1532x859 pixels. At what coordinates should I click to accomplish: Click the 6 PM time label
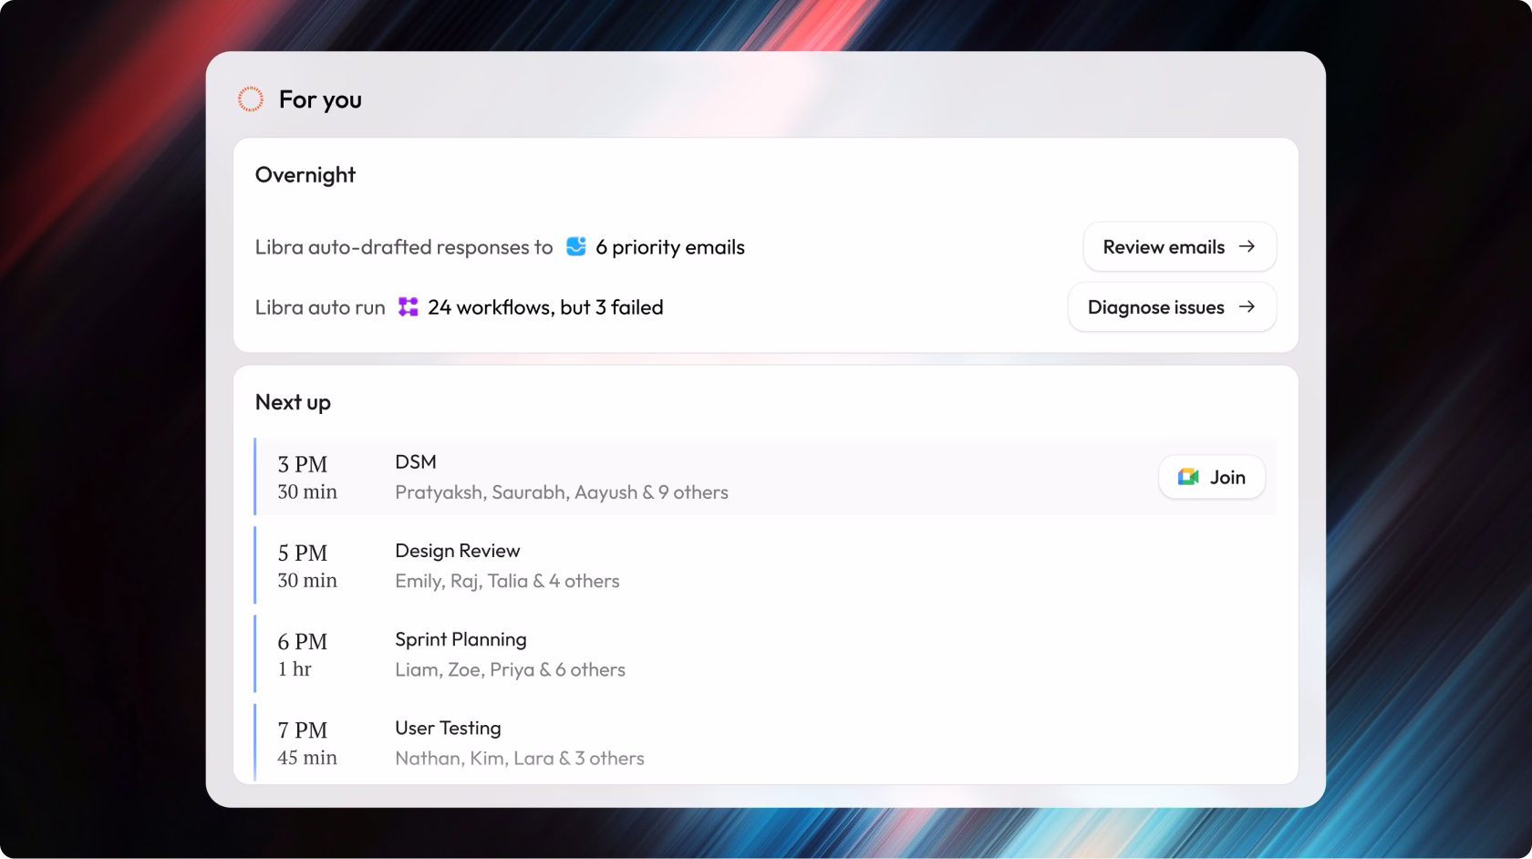[303, 641]
